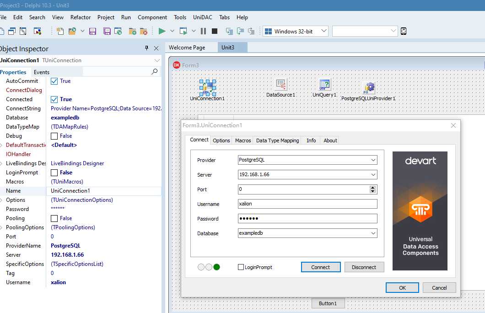Click the Stop program icon
Image resolution: width=485 pixels, height=313 pixels.
[214, 31]
